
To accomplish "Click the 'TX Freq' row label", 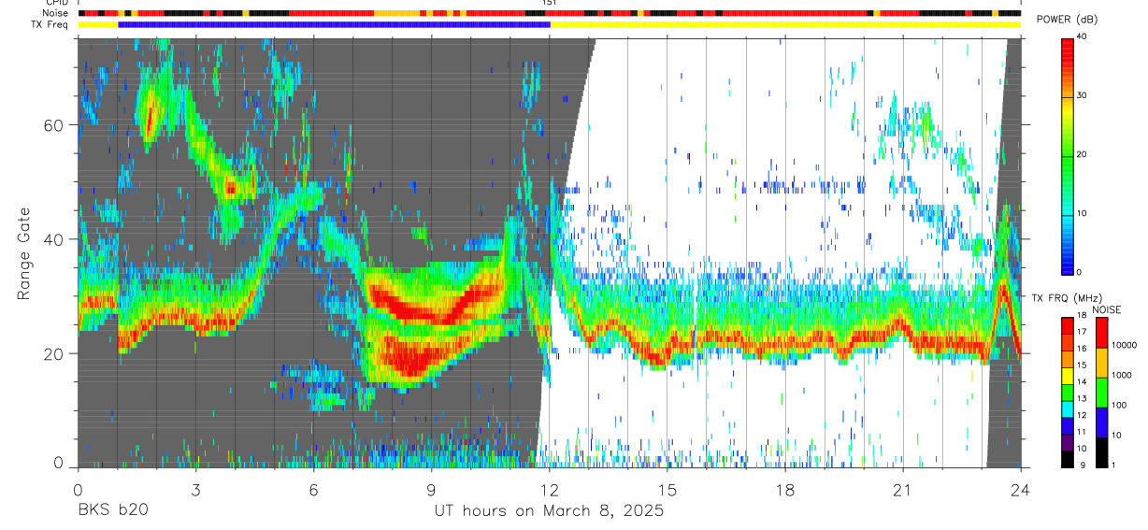I will point(51,24).
